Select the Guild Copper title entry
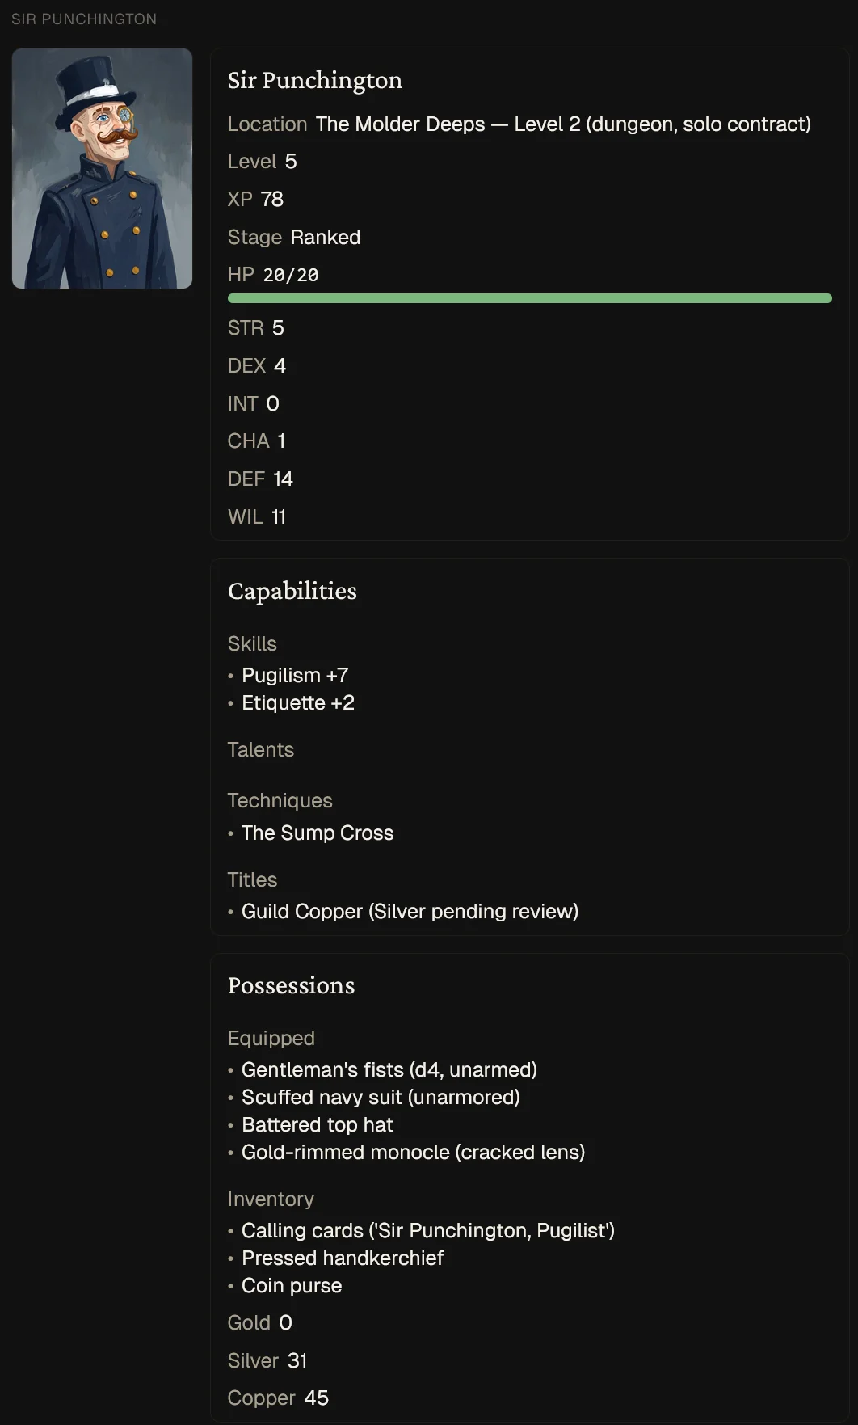This screenshot has height=1425, width=858. (x=410, y=911)
